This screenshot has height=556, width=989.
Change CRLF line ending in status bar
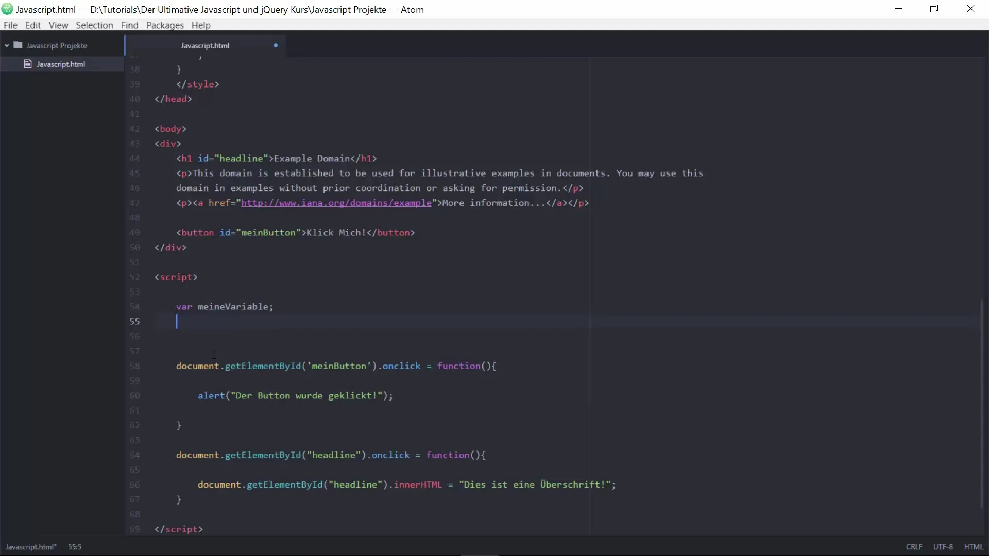914,547
